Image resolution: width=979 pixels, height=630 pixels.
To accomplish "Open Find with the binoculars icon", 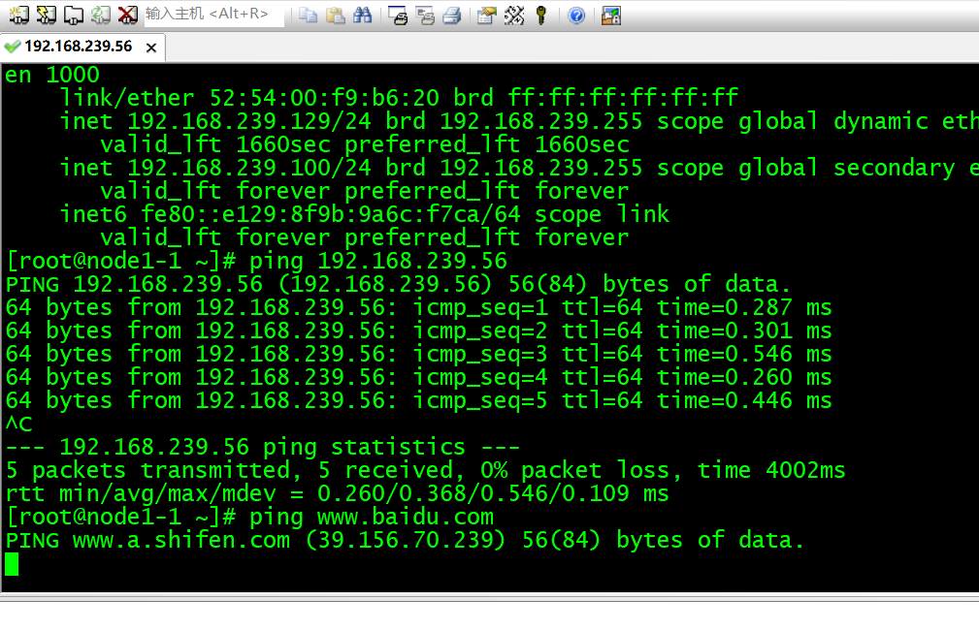I will [362, 15].
